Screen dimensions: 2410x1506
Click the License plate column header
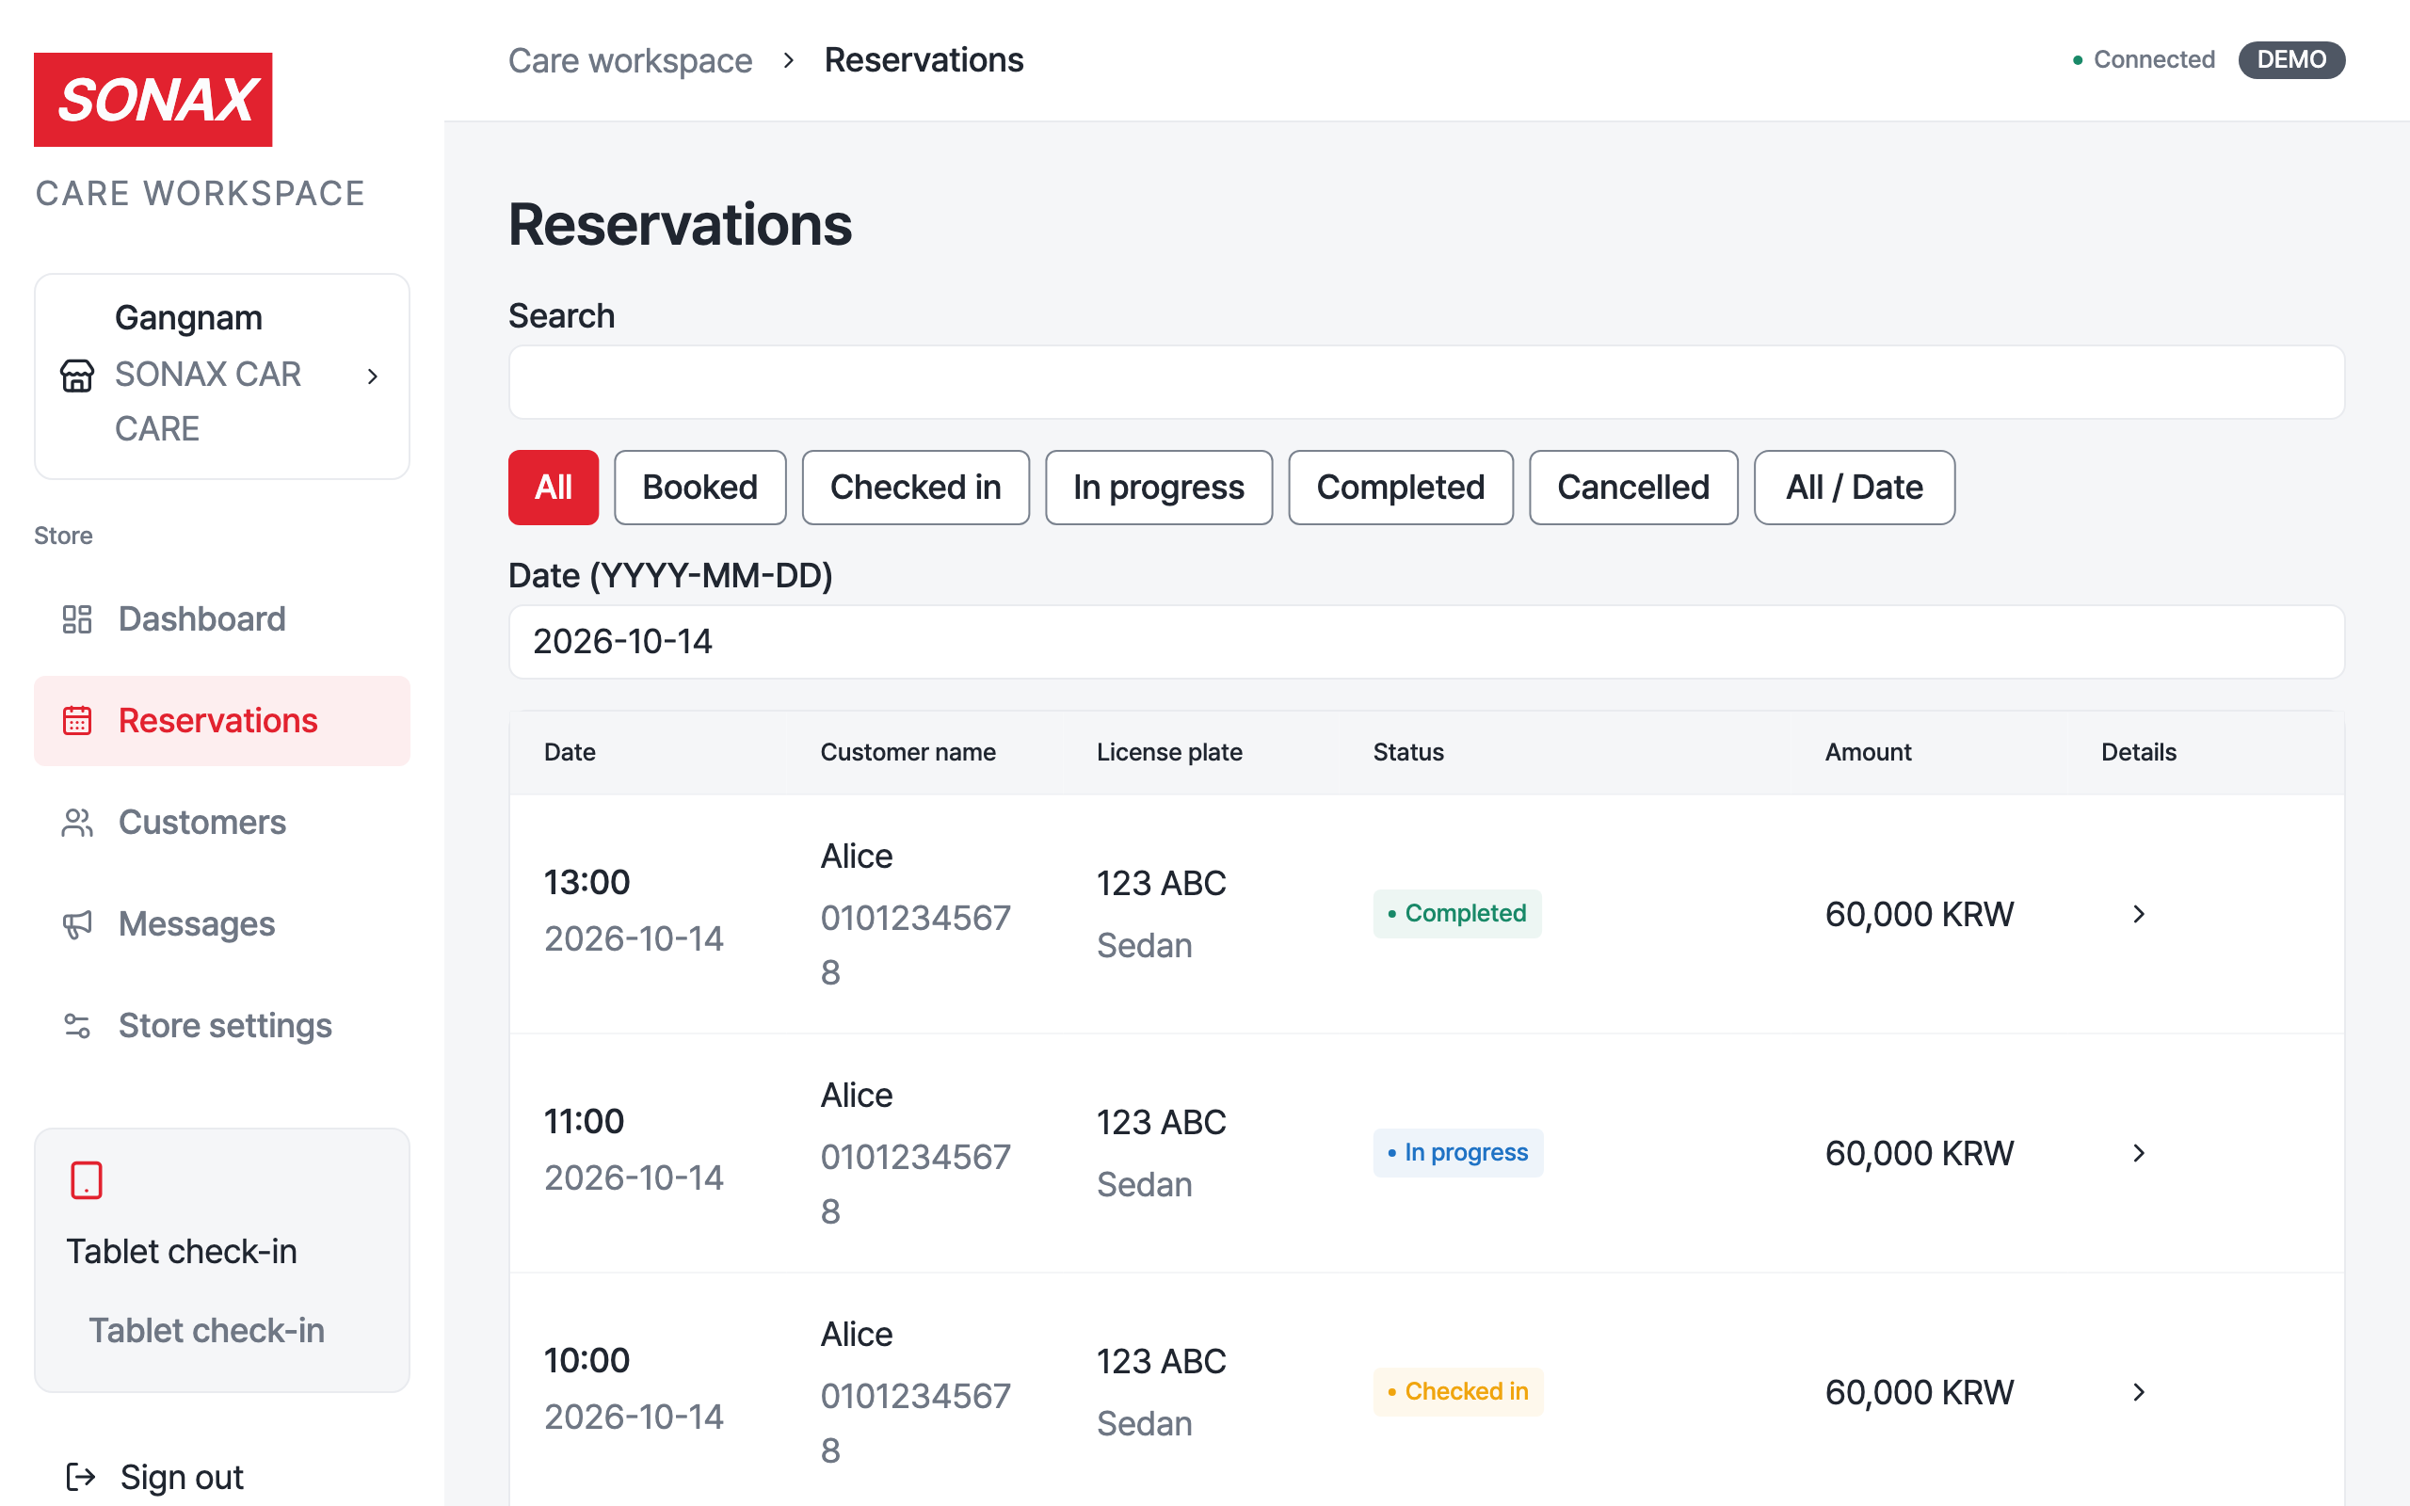pyautogui.click(x=1169, y=752)
